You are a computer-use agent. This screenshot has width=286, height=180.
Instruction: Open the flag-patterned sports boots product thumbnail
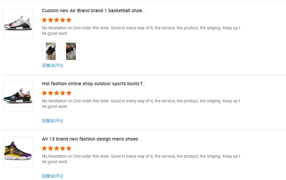click(18, 97)
